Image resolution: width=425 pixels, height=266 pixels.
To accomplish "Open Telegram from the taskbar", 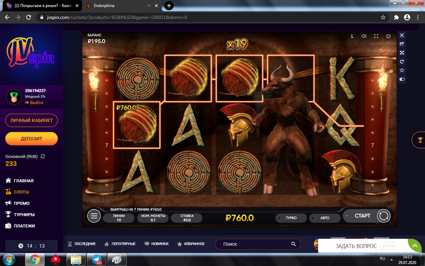I will tap(96, 260).
